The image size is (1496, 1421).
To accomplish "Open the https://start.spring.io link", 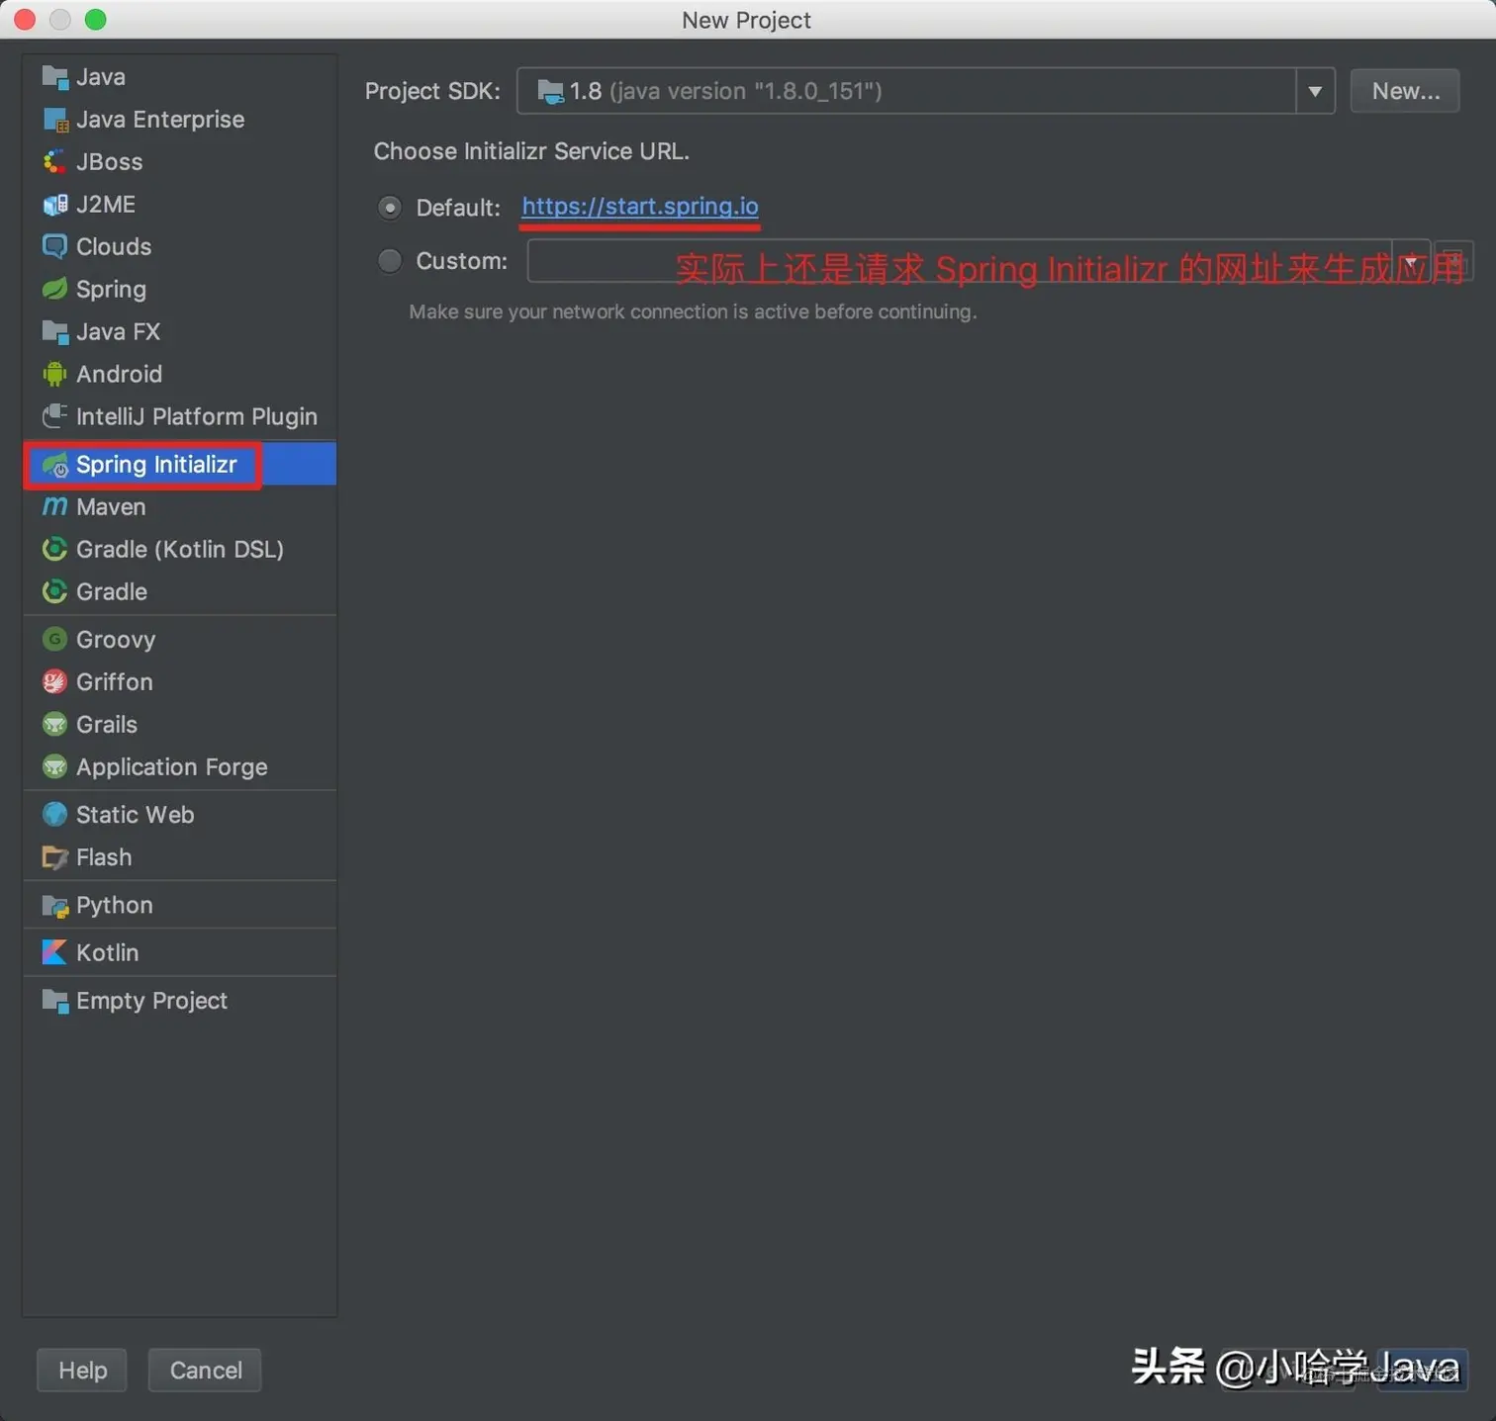I will coord(640,207).
